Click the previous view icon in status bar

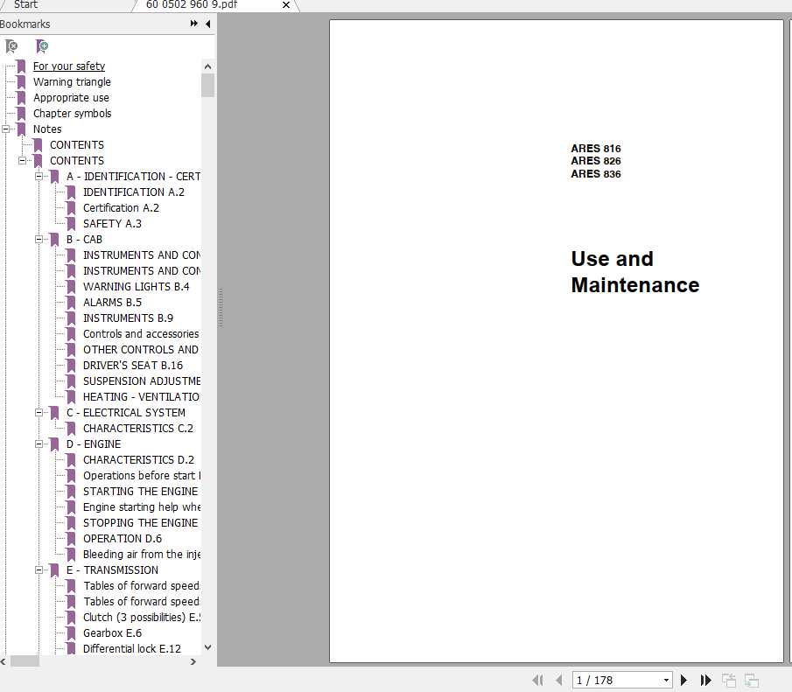[729, 681]
